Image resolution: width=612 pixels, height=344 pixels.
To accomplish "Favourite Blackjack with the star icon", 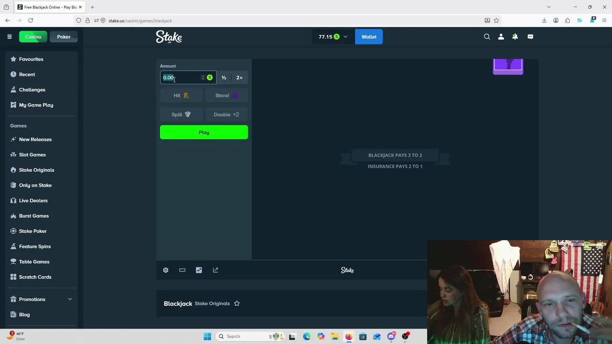I will pyautogui.click(x=237, y=303).
